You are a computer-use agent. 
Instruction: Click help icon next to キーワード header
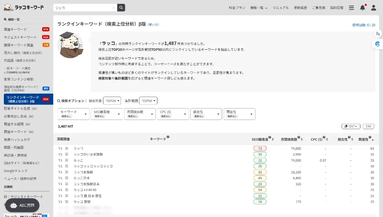(168, 137)
